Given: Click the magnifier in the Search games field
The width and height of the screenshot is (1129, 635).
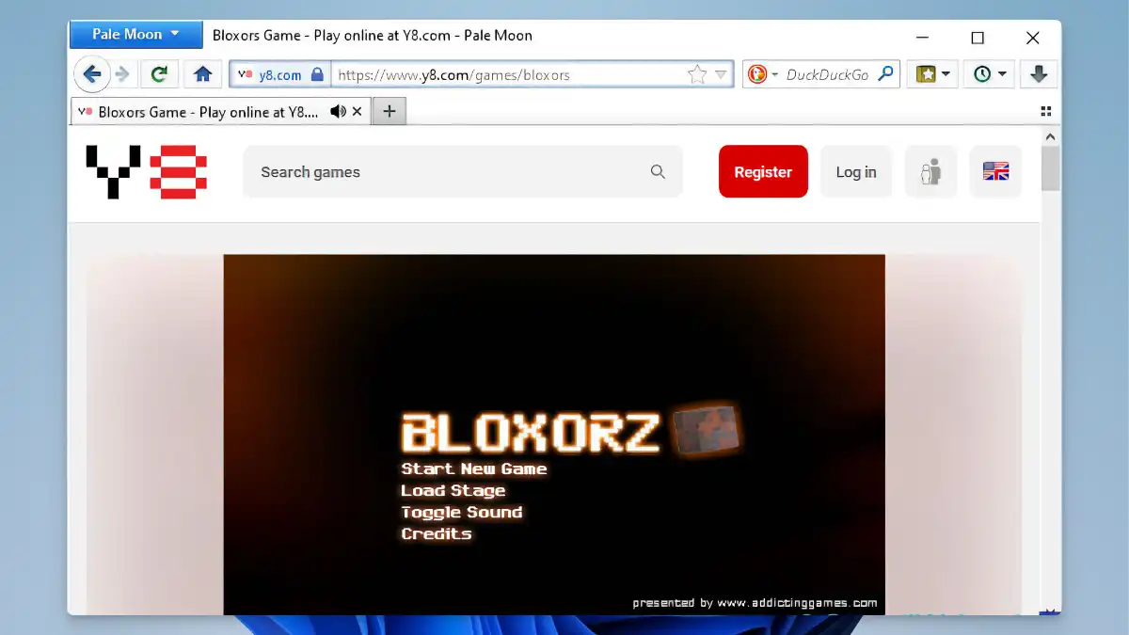Looking at the screenshot, I should click(658, 172).
